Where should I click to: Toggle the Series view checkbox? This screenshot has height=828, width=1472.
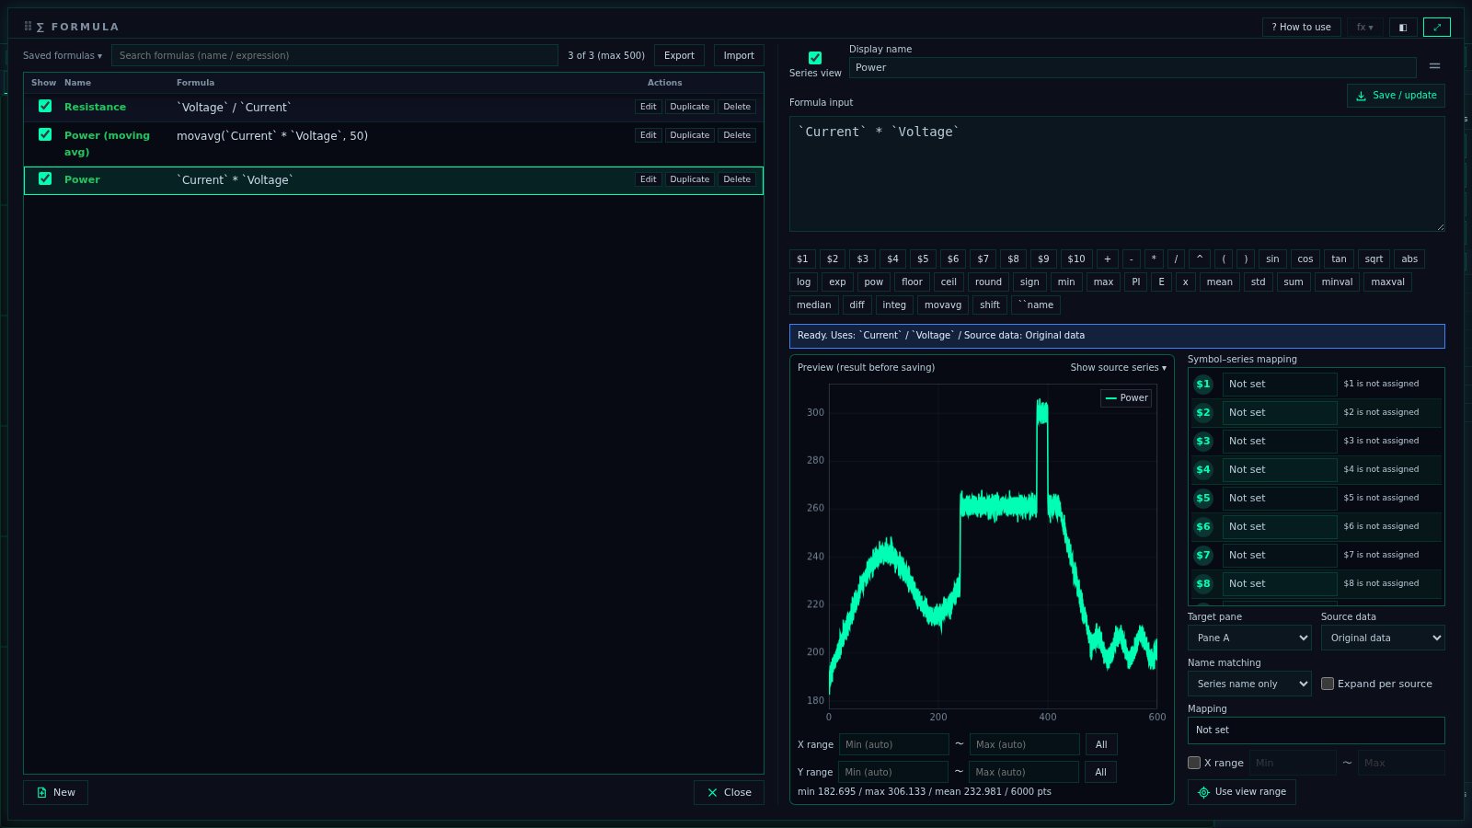click(815, 58)
